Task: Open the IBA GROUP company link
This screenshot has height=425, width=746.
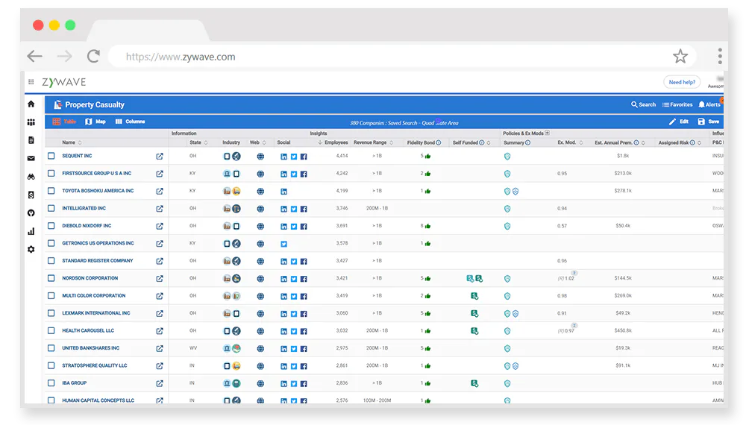Action: pos(74,382)
